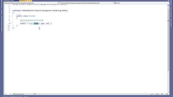The width and height of the screenshot is (173, 97).
Task: Click the SitecoreComponentField attribute text
Action: [32, 20]
